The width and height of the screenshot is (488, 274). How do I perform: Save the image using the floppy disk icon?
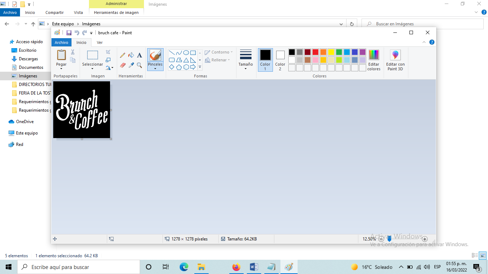(x=69, y=33)
